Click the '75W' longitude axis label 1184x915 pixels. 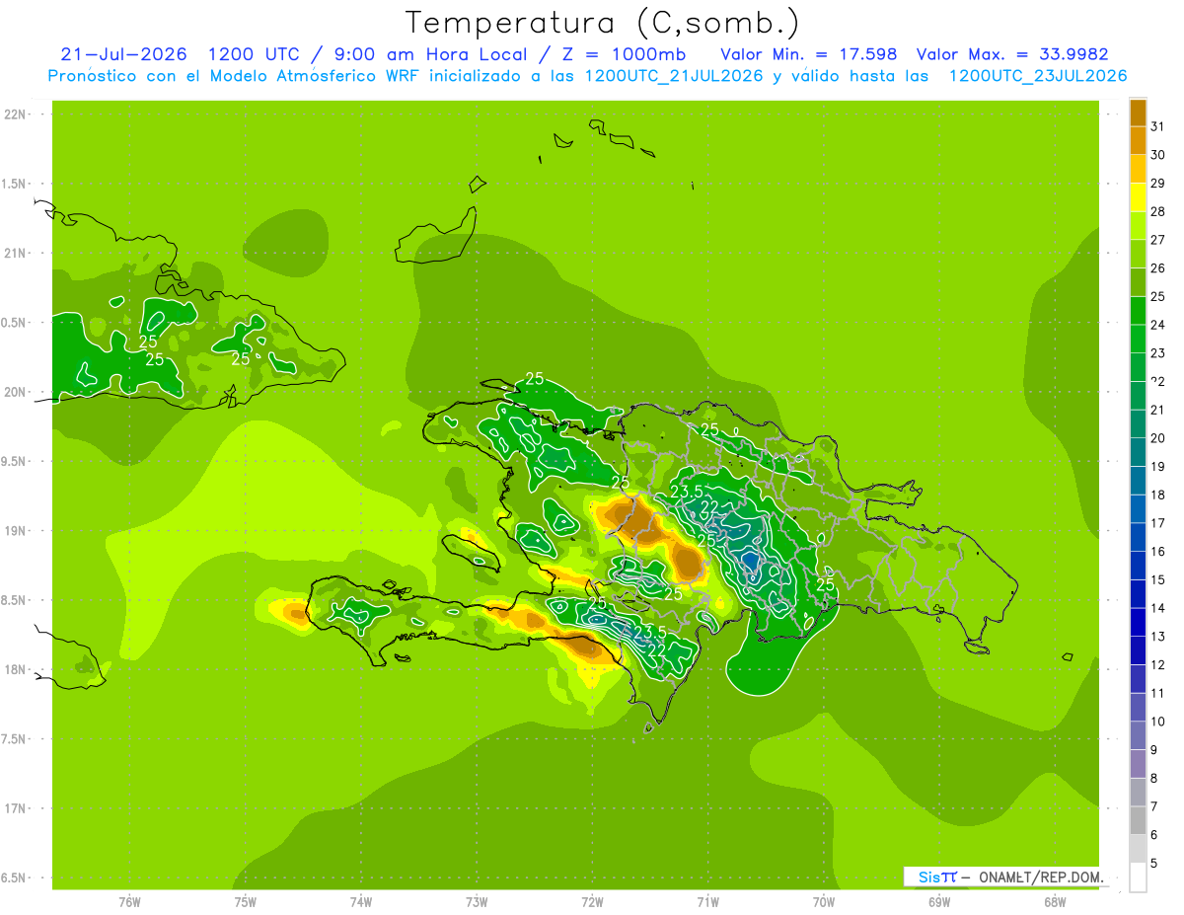(246, 901)
